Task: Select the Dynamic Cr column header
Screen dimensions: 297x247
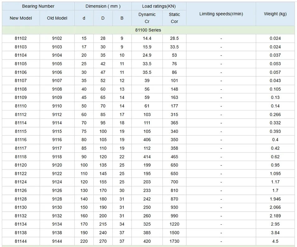Action: (147, 18)
